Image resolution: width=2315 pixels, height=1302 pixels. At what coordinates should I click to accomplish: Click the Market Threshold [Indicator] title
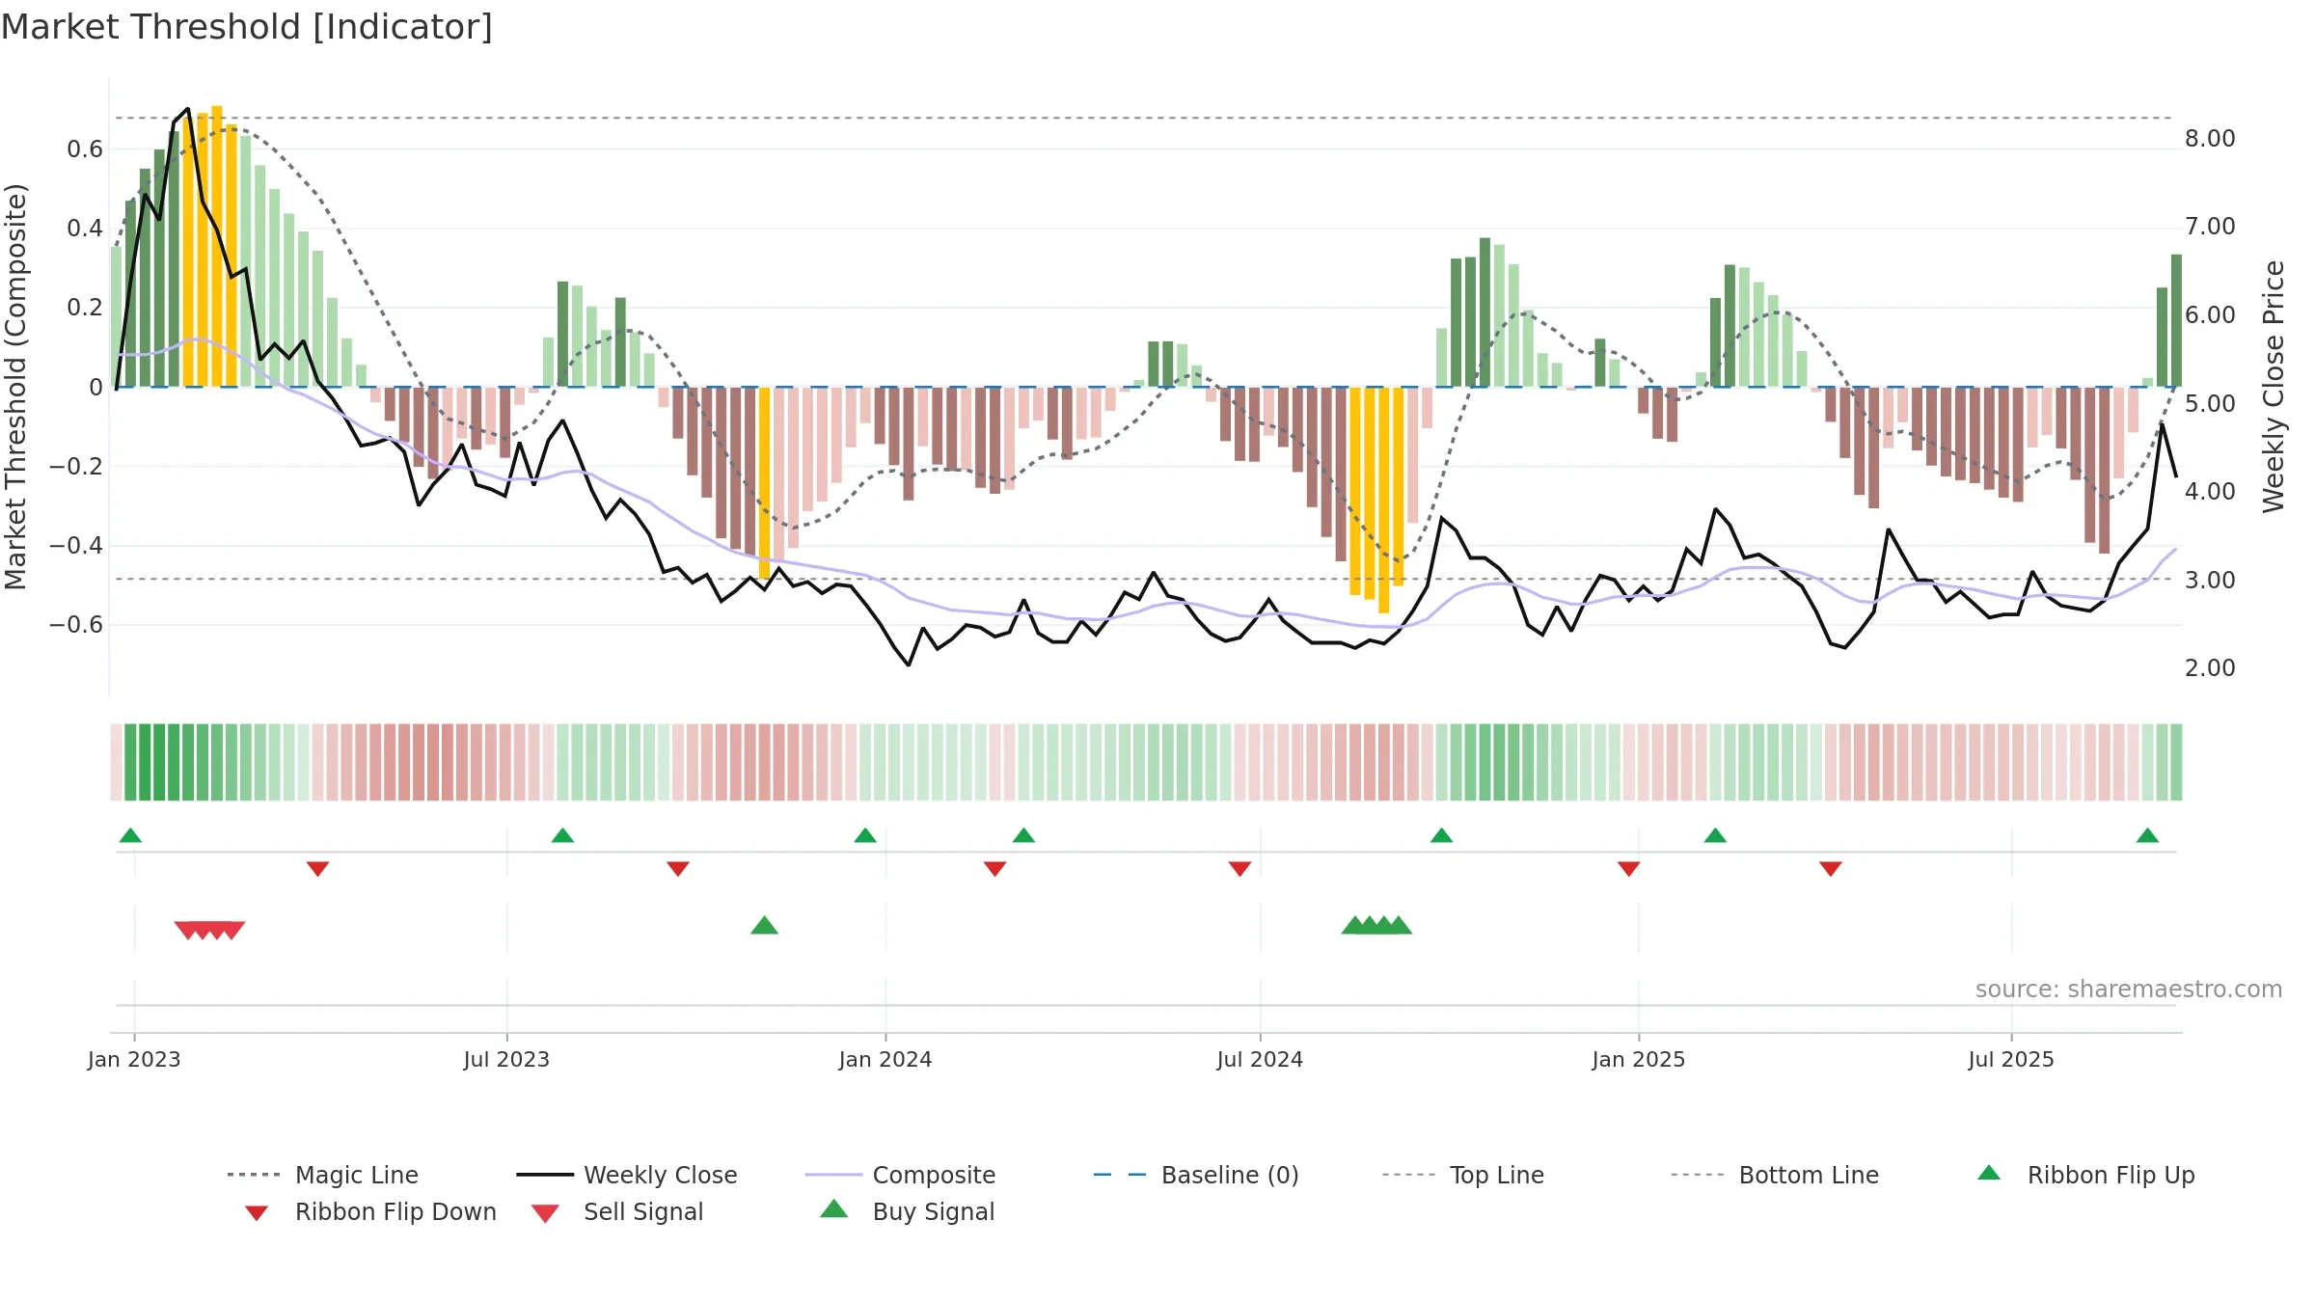tap(247, 27)
